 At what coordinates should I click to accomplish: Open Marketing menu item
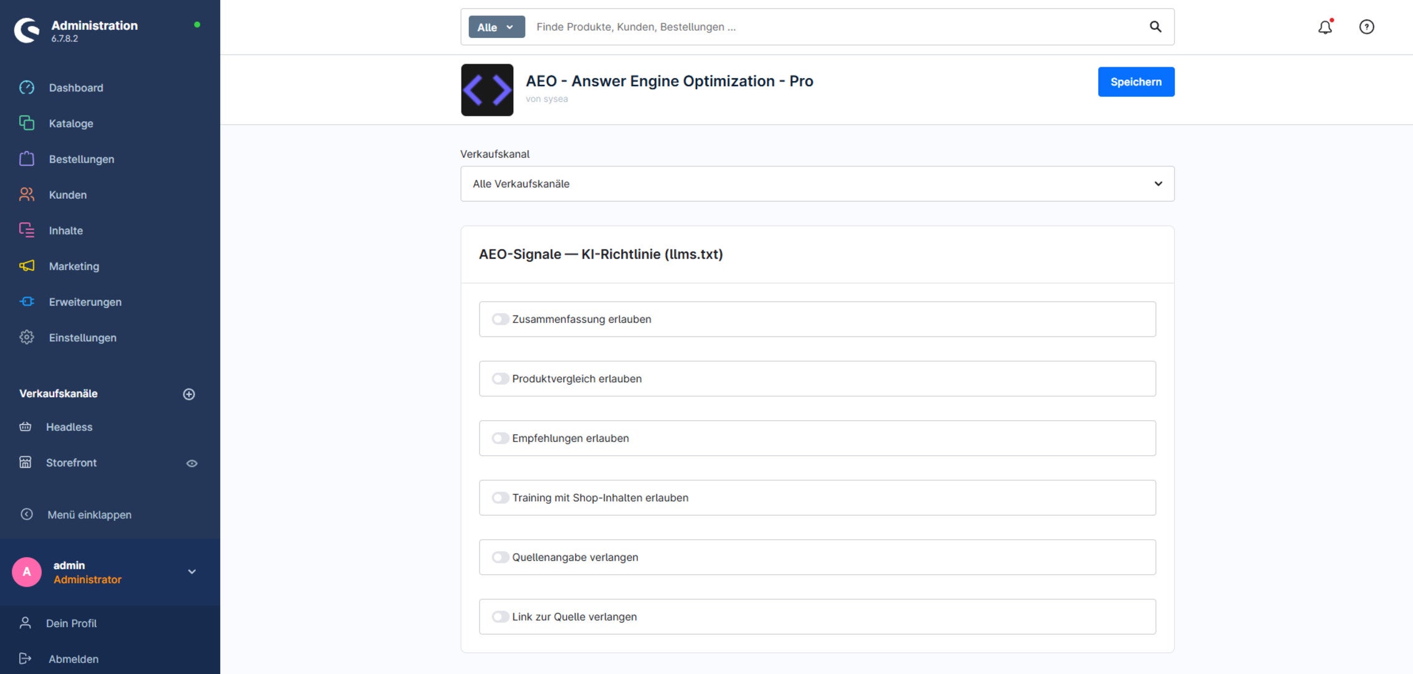[x=74, y=266]
